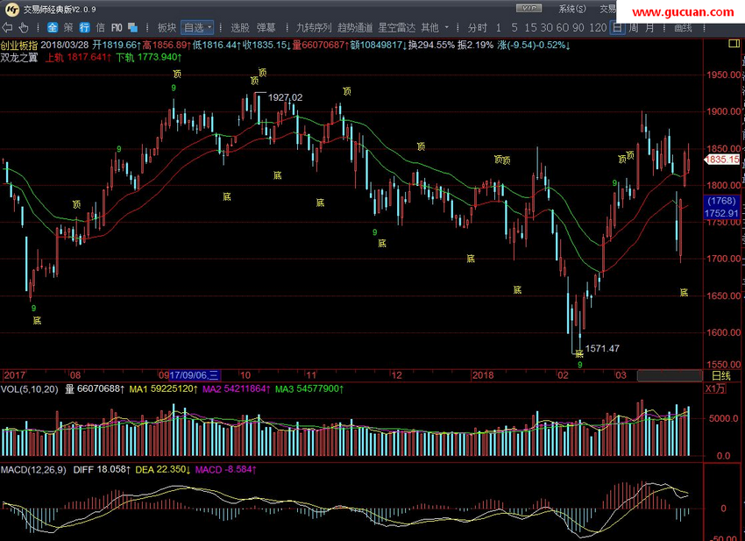Open the 系统(S) menu
The width and height of the screenshot is (745, 541).
(x=572, y=9)
